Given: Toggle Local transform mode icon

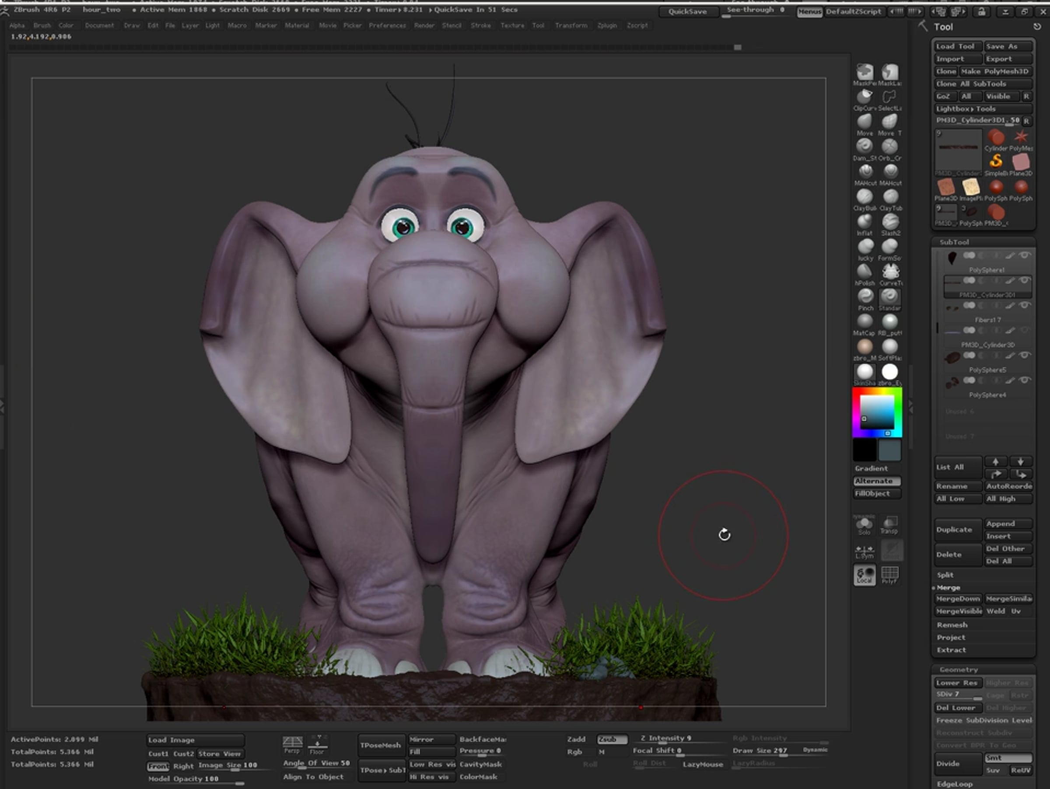Looking at the screenshot, I should point(864,576).
